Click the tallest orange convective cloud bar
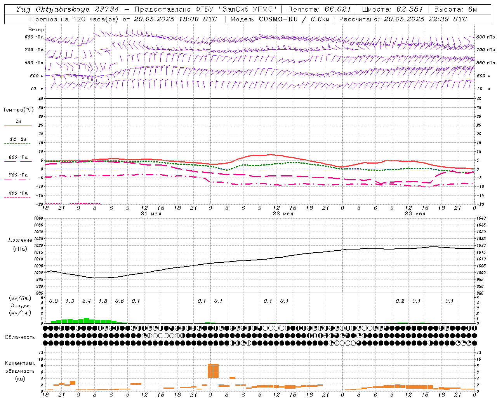 [213, 371]
